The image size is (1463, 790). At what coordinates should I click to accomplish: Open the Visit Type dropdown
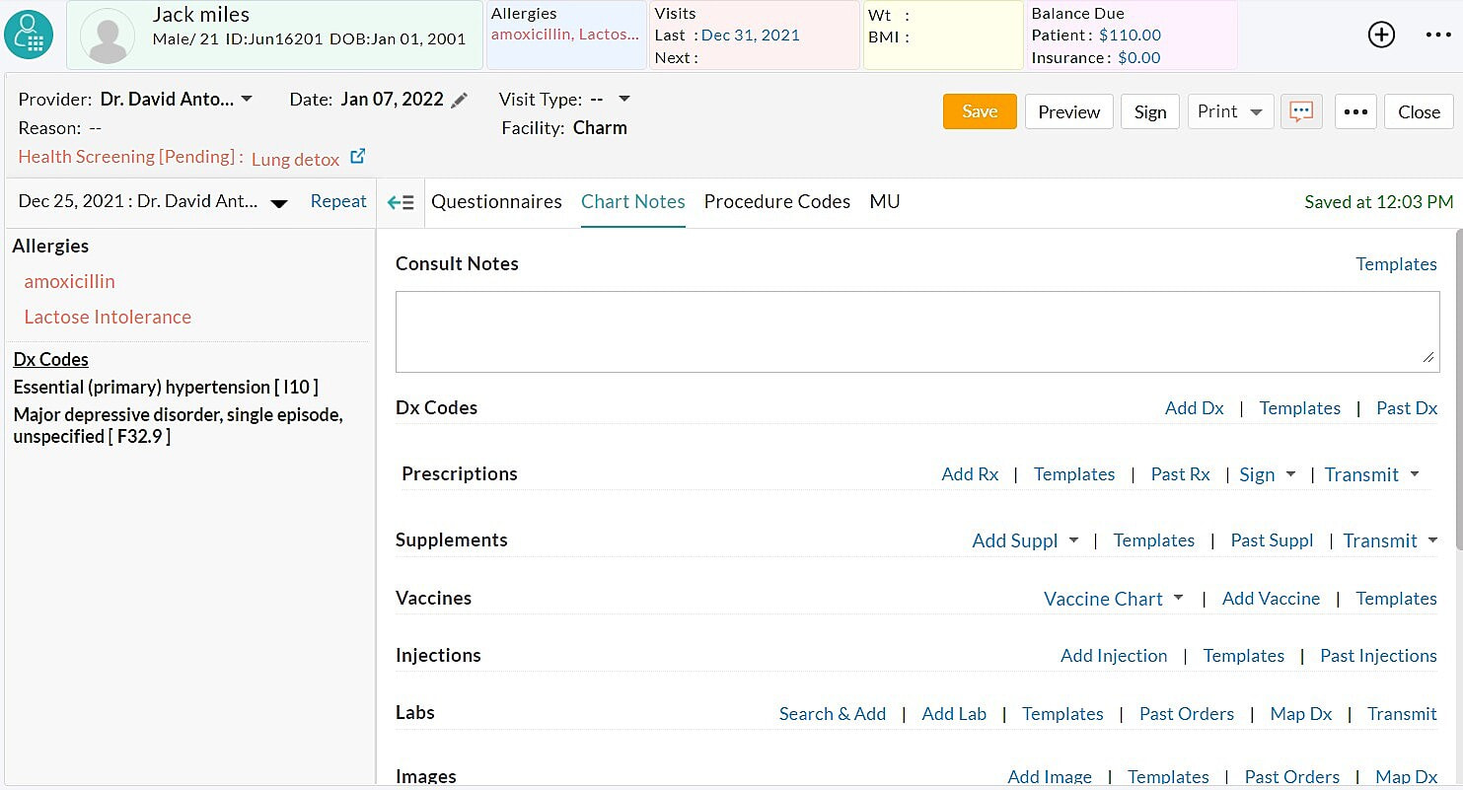[x=623, y=99]
